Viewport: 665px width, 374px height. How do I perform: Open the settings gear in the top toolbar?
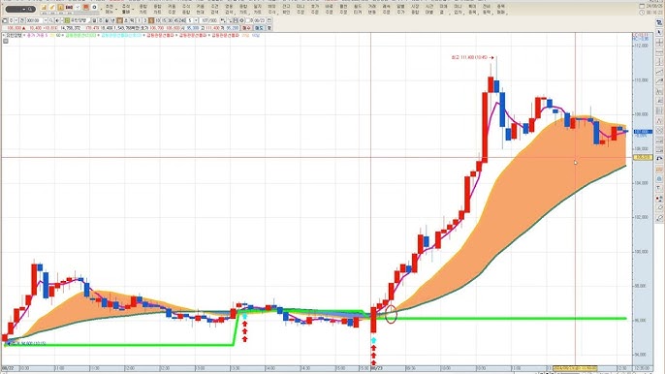click(x=94, y=8)
